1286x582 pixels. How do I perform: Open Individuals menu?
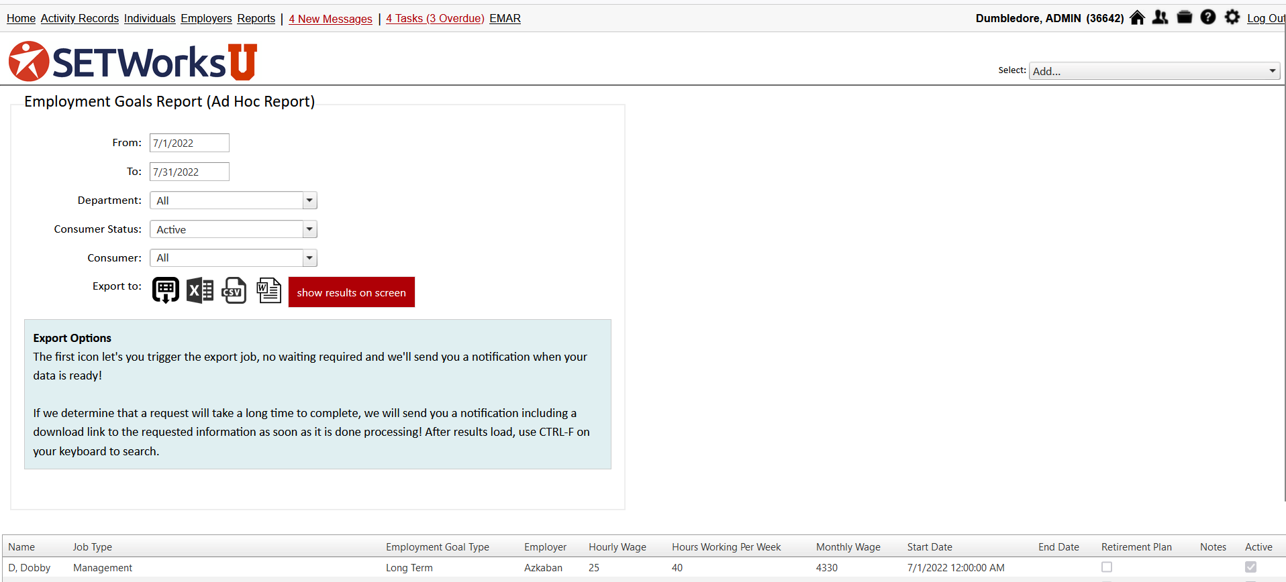(x=150, y=19)
